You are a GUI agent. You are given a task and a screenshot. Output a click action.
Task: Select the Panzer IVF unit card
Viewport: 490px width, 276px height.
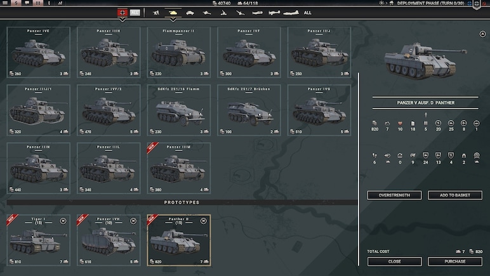[x=249, y=52]
